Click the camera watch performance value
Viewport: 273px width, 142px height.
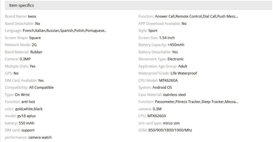40,137
